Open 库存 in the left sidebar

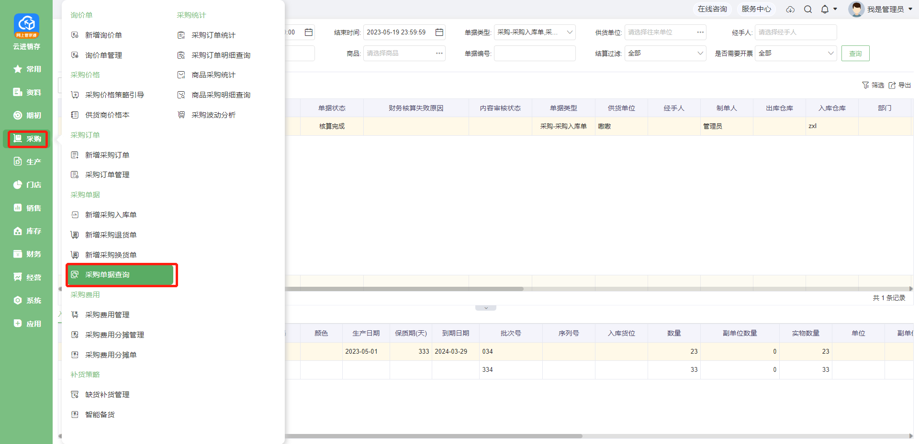[x=27, y=231]
